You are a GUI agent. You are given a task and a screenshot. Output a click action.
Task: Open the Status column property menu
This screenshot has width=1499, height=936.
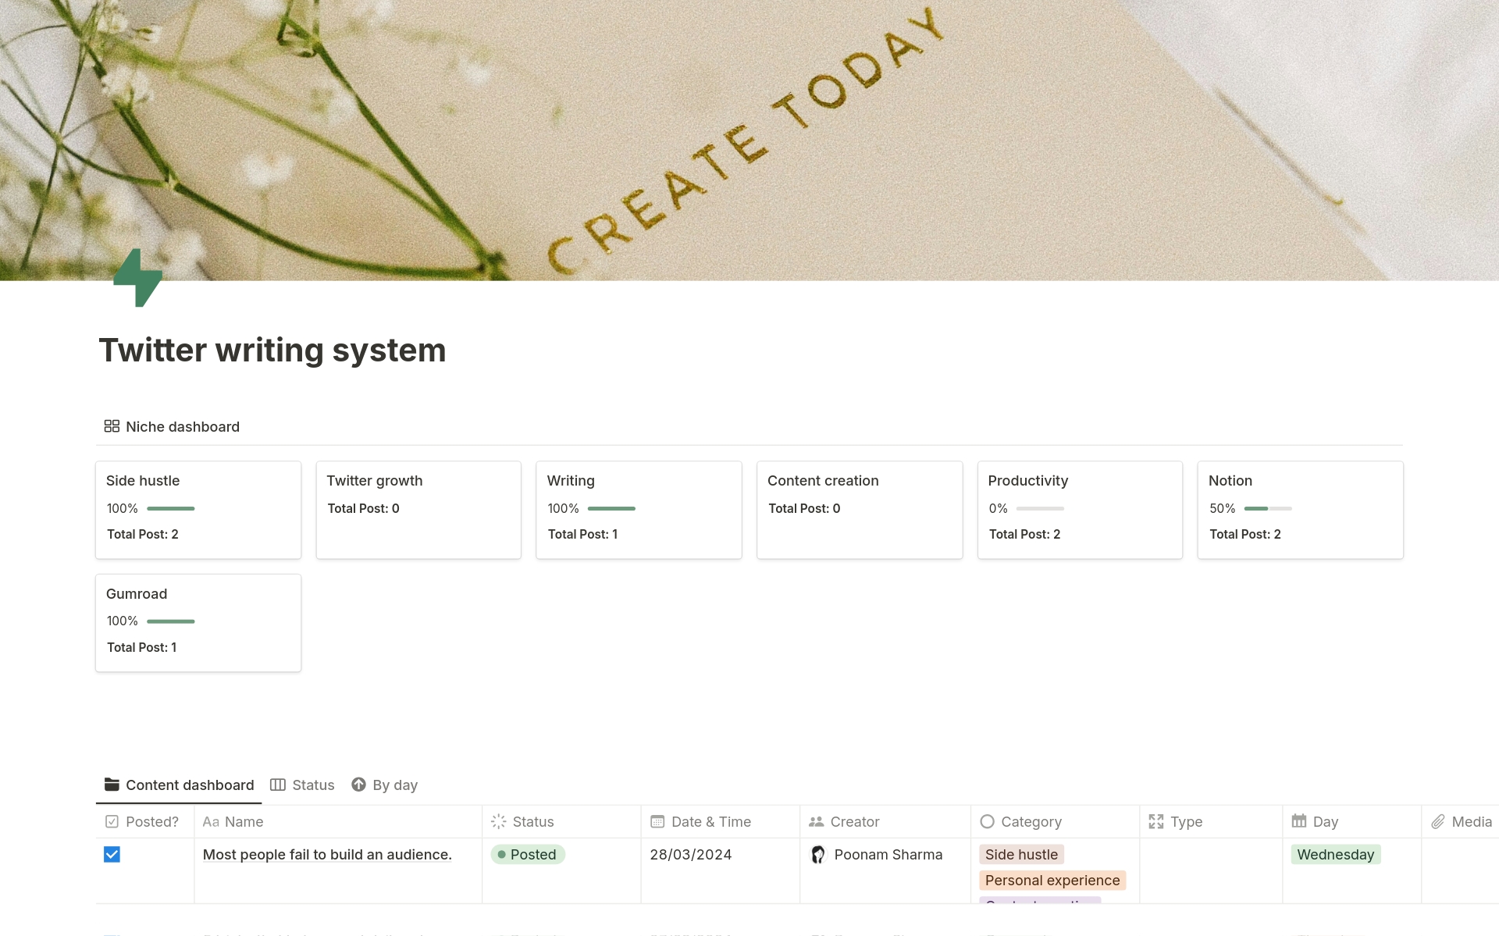pyautogui.click(x=533, y=821)
